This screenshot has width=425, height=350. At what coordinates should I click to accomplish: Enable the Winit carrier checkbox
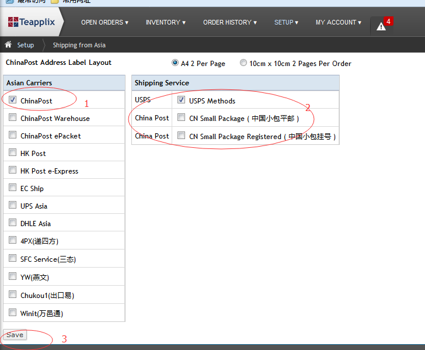point(12,312)
